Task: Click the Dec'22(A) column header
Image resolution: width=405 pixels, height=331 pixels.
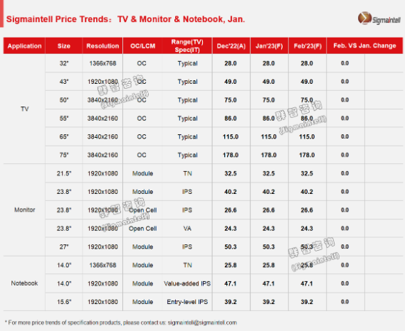Action: [231, 46]
